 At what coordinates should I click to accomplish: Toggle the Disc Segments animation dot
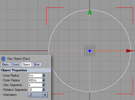pyautogui.click(x=2, y=85)
